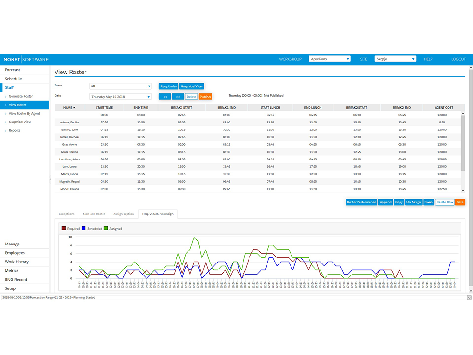The height and width of the screenshot is (355, 473).
Task: Open the Skopje site dropdown
Action: [395, 59]
